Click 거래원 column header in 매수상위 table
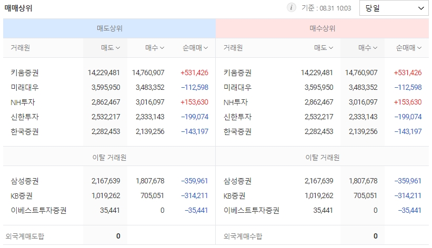Viewport: 432px width, 248px height. pos(233,48)
